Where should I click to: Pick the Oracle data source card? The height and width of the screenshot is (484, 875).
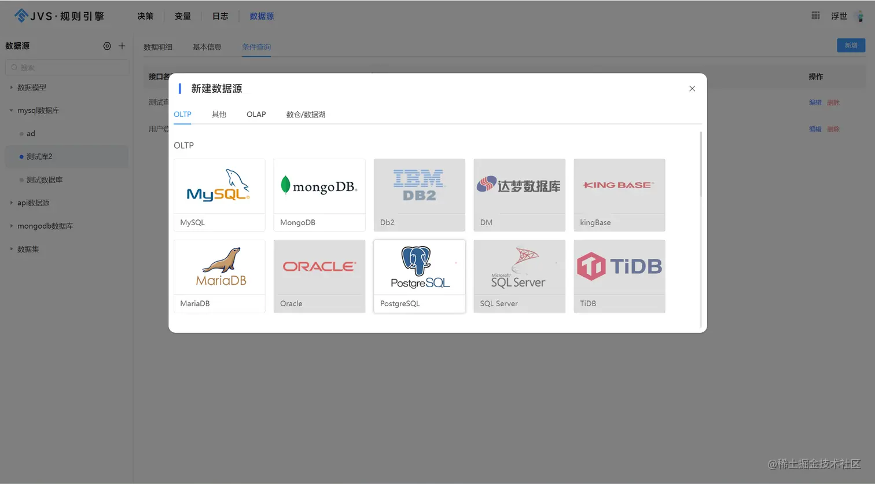[319, 276]
